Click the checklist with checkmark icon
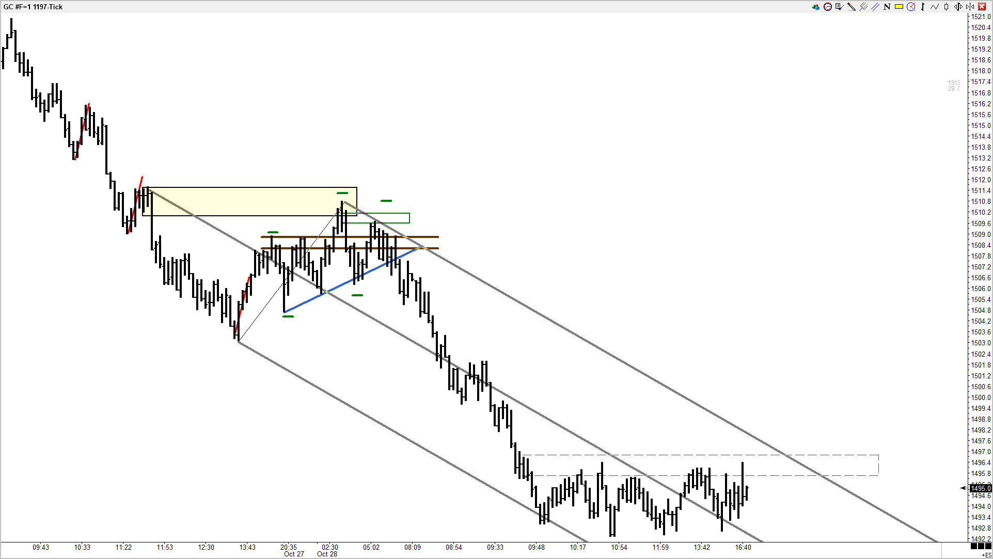The height and width of the screenshot is (559, 993). coord(839,7)
